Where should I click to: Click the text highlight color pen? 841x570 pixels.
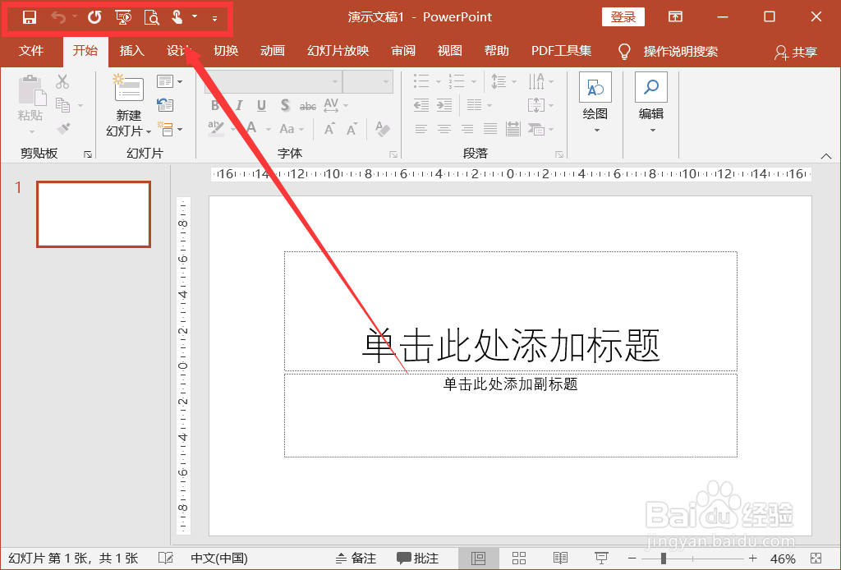point(216,129)
